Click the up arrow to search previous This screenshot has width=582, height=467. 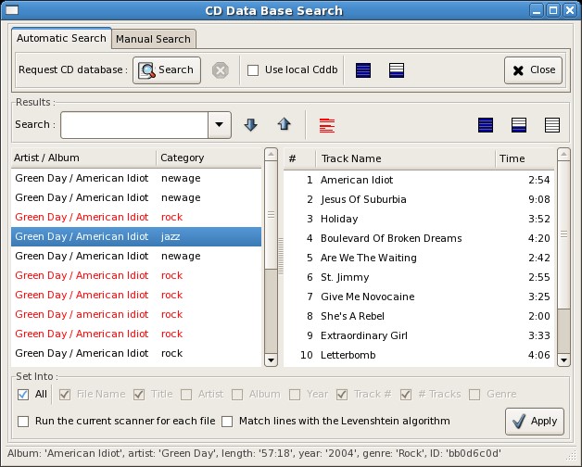[284, 125]
